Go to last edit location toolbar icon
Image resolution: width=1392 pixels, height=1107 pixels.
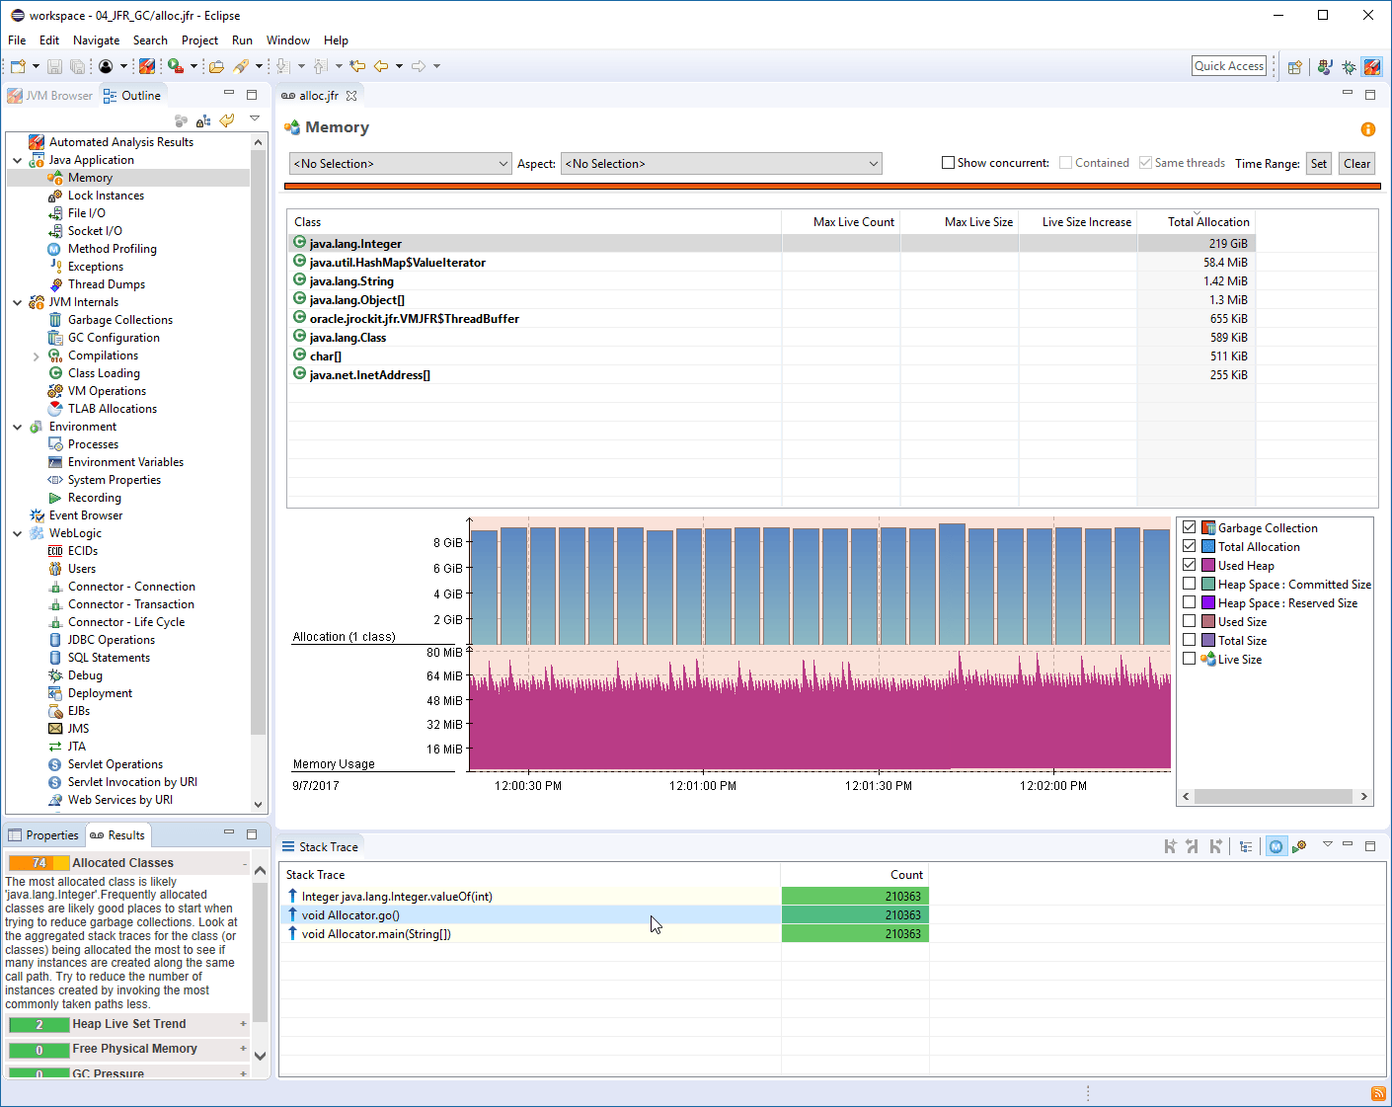click(357, 66)
